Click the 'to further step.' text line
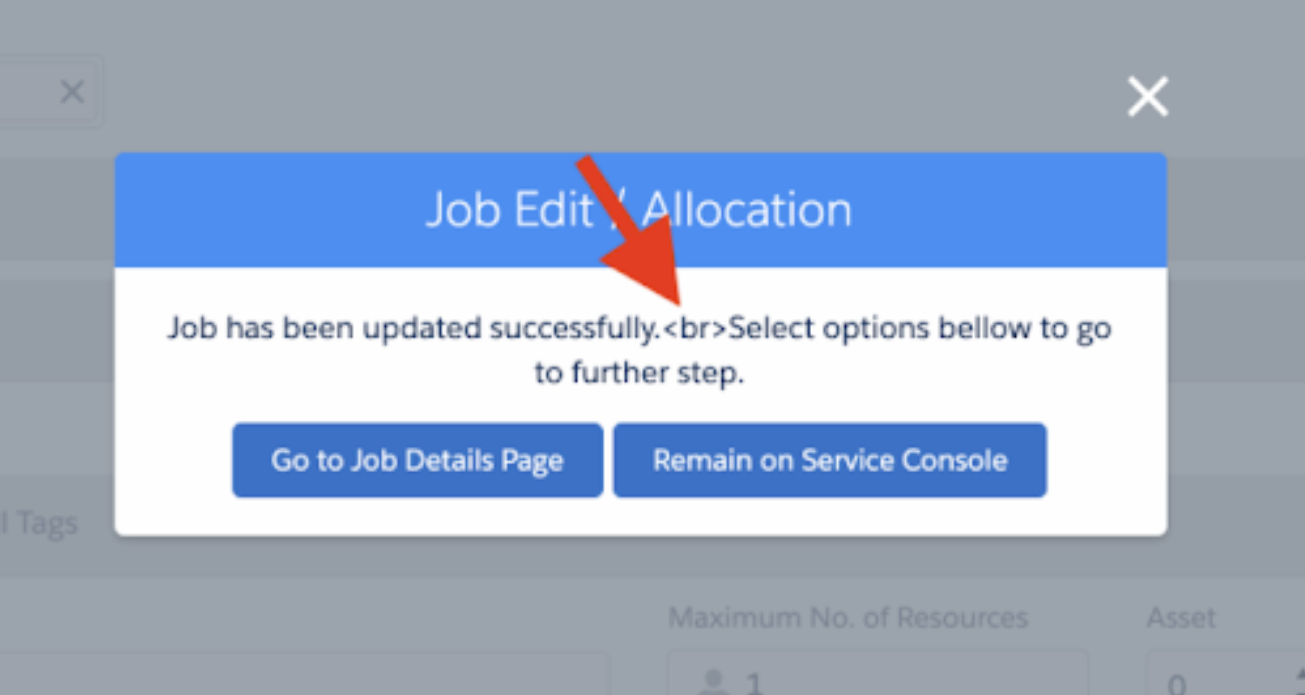Image resolution: width=1305 pixels, height=695 pixels. [x=640, y=374]
